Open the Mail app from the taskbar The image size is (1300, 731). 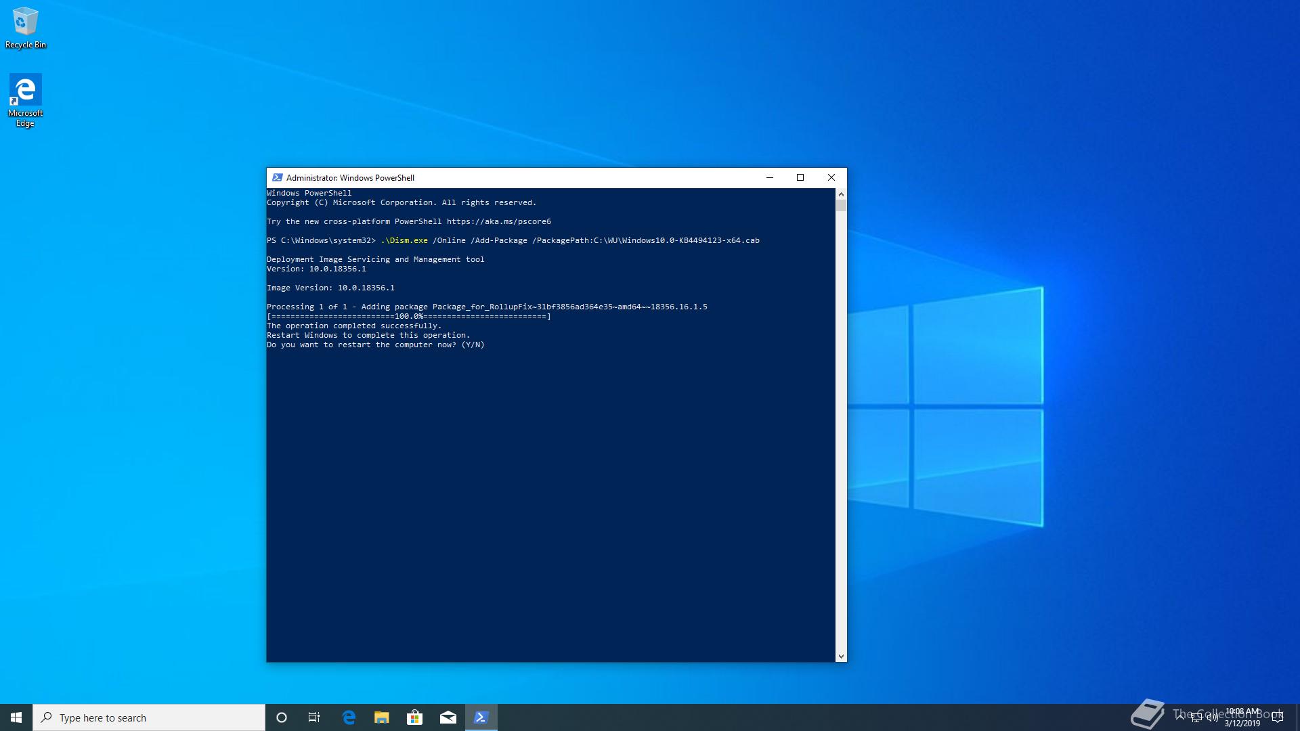(x=448, y=717)
